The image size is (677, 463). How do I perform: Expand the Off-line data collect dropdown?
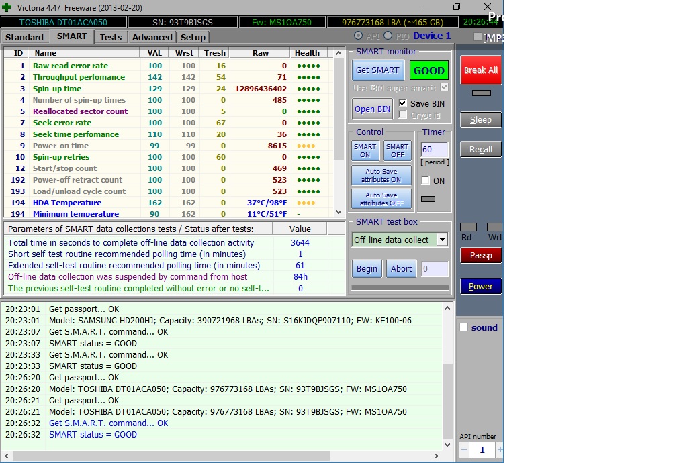pyautogui.click(x=441, y=240)
